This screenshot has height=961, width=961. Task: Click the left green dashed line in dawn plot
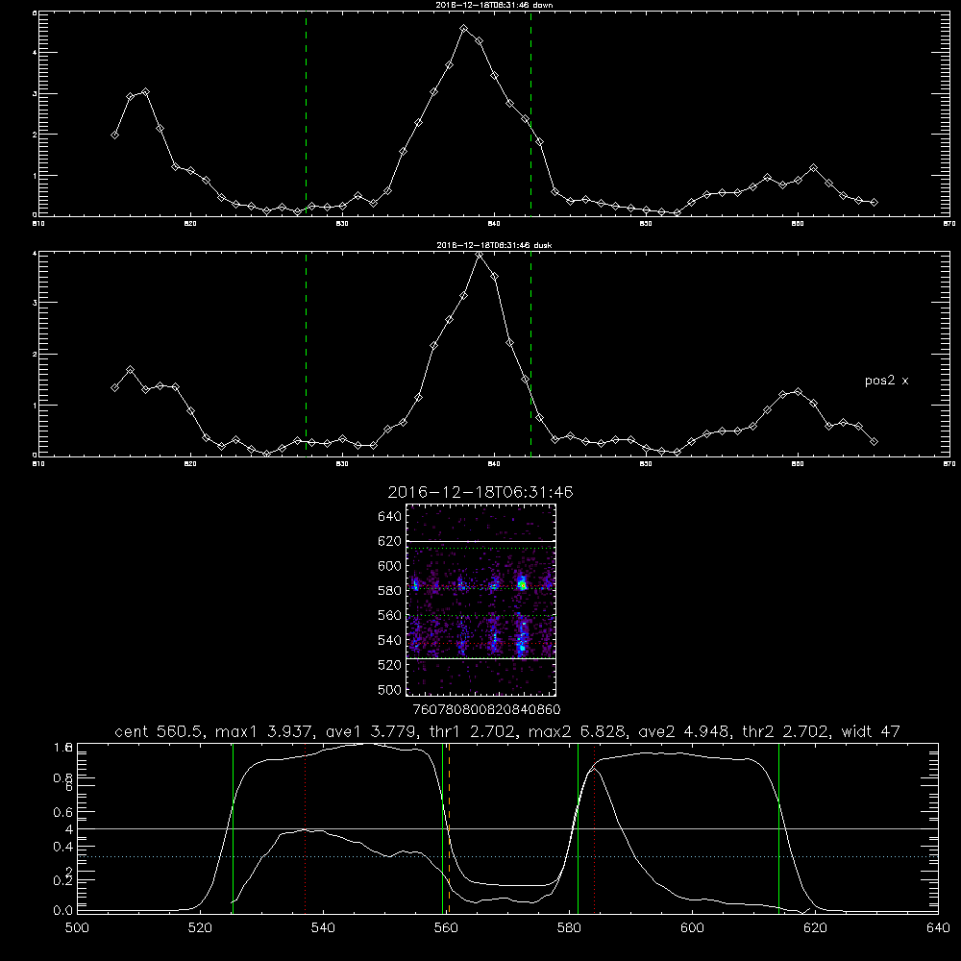pos(306,113)
